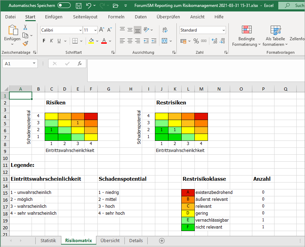Click the Format Painter brush icon
Screen dimensions: 305x247
(x=25, y=43)
